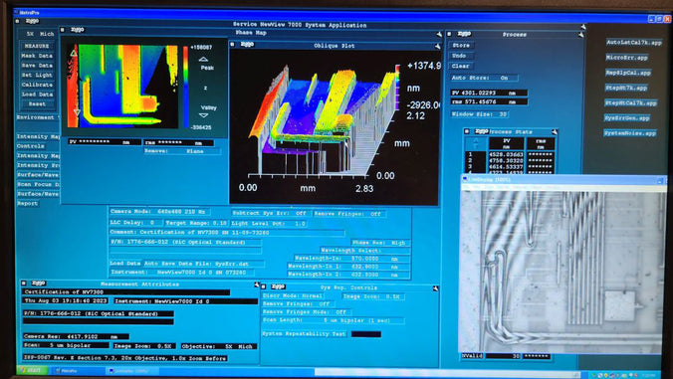Click the Measurement Attributes pin icon
673x379 pixels.
(256, 284)
